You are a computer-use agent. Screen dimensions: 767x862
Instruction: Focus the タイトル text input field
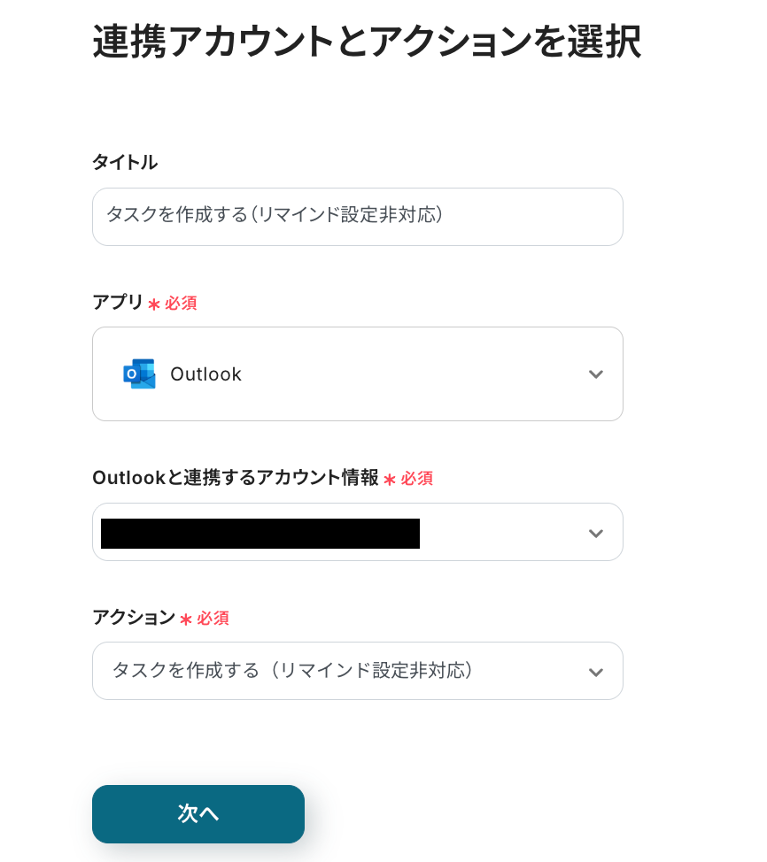[x=357, y=217]
